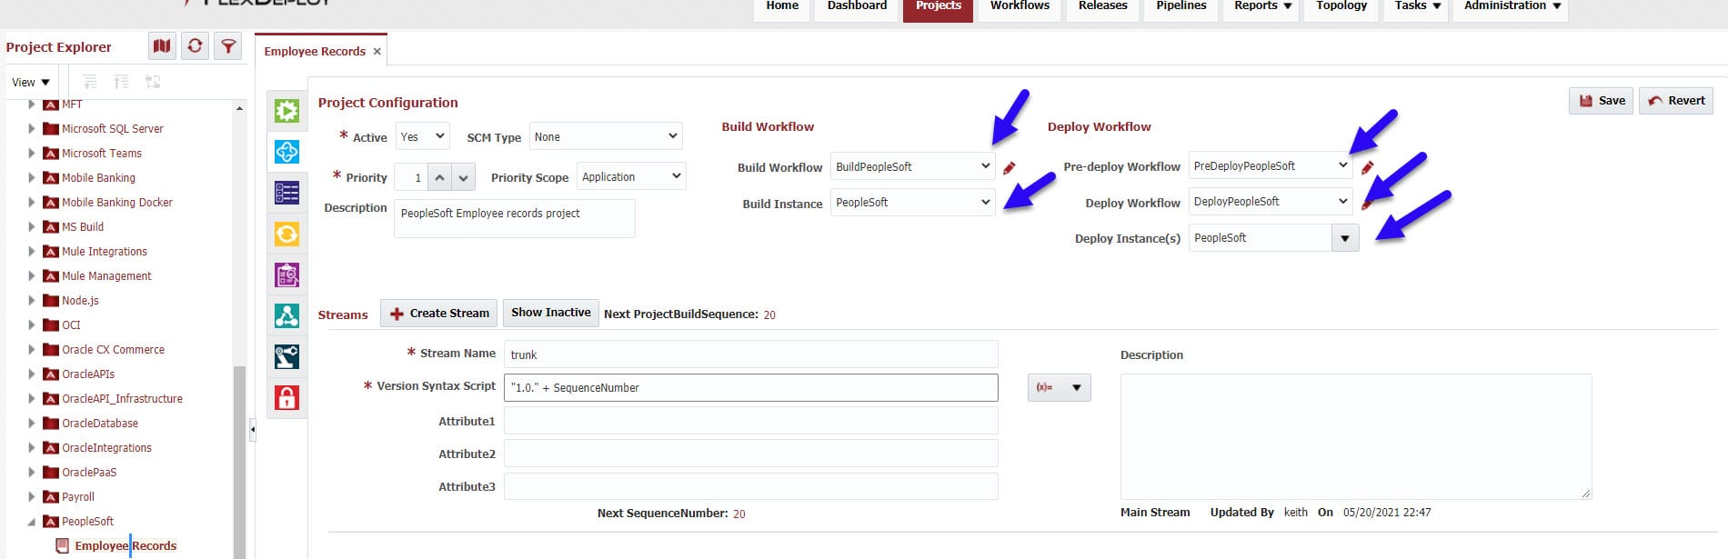Decrease Priority with the down arrow
The height and width of the screenshot is (559, 1728).
pyautogui.click(x=463, y=177)
